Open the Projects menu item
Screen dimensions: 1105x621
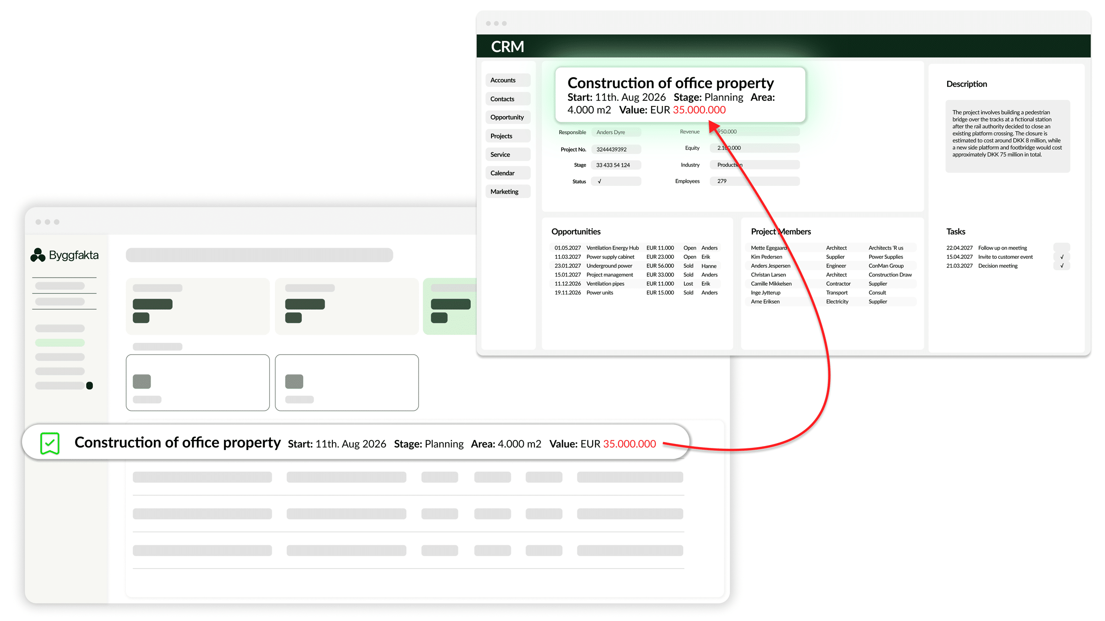(x=508, y=136)
